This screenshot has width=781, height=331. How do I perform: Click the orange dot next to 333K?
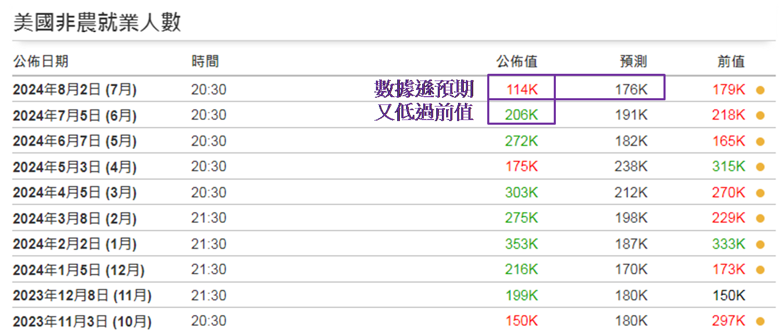click(760, 244)
